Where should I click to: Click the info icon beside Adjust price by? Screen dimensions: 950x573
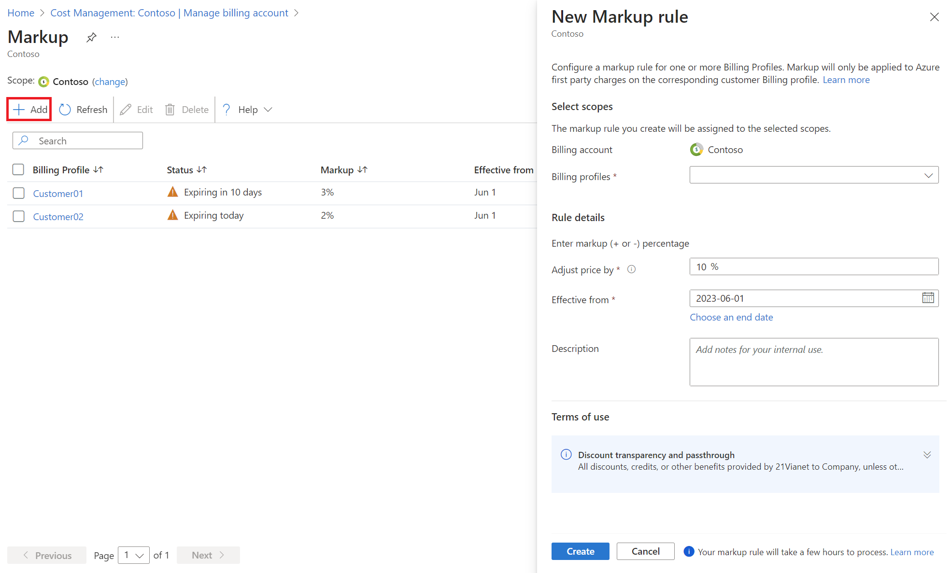click(631, 269)
